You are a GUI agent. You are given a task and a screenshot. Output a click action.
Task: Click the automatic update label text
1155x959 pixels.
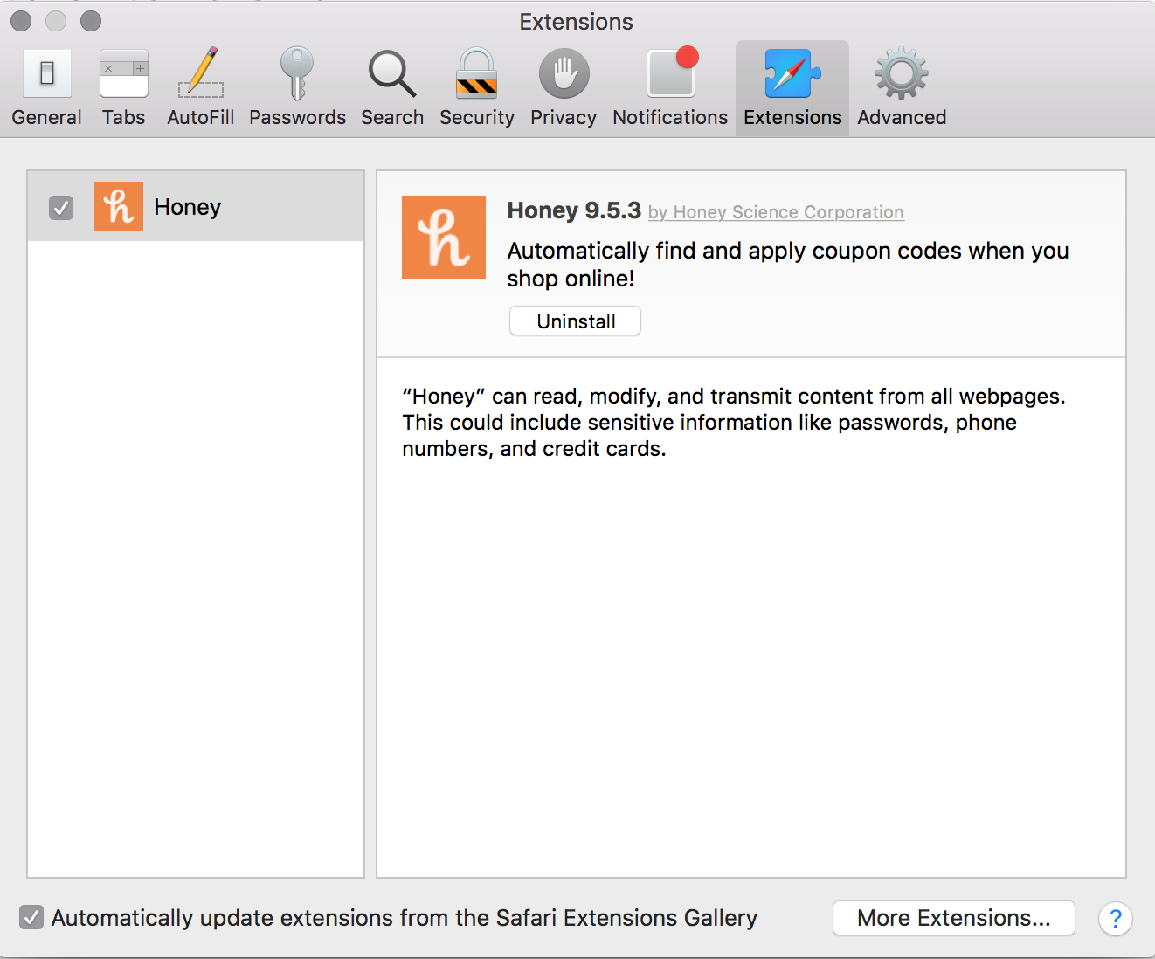coord(405,918)
